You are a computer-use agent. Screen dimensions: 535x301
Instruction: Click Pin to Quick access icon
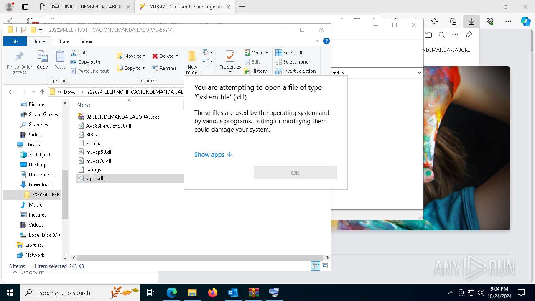click(x=19, y=63)
